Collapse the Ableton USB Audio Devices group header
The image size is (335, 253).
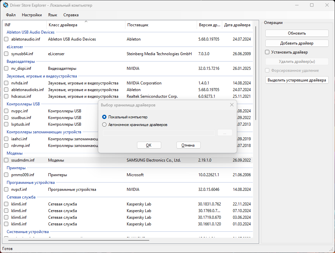(x=31, y=32)
